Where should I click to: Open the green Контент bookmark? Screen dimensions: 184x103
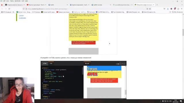(x=24, y=12)
